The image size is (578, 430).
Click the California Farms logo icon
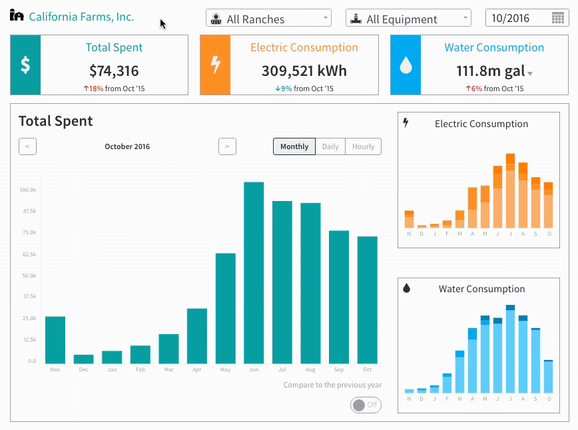point(17,15)
